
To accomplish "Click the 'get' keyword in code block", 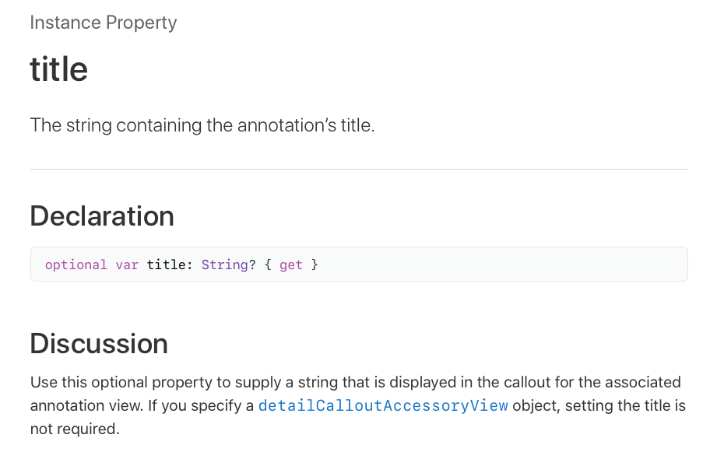I will click(x=290, y=265).
